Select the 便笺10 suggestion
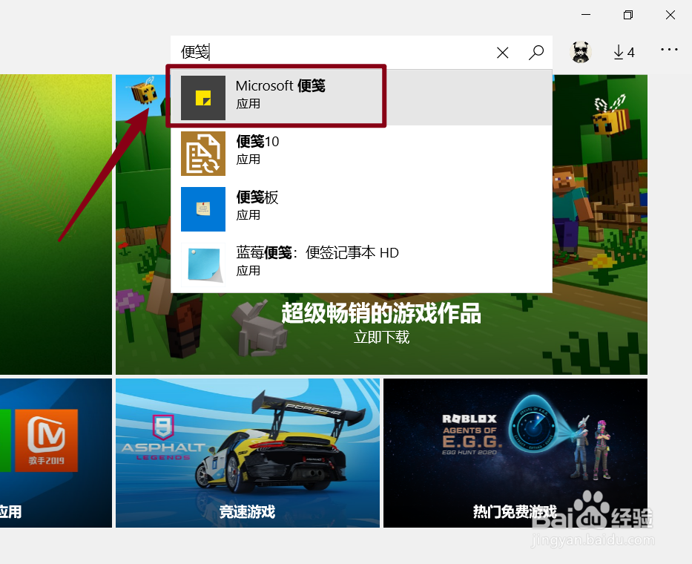This screenshot has width=692, height=564. (x=361, y=154)
